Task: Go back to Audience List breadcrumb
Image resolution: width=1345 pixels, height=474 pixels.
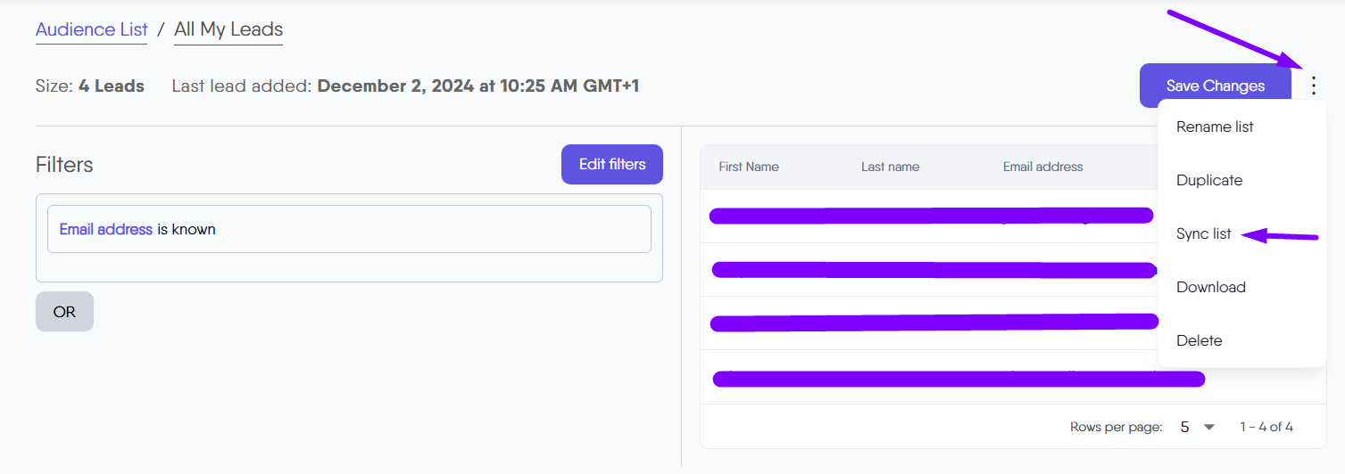Action: [x=91, y=29]
